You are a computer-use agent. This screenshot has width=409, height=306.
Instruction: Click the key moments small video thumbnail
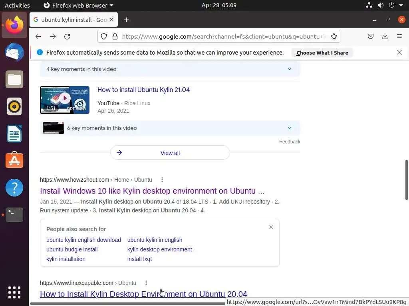[x=54, y=128]
